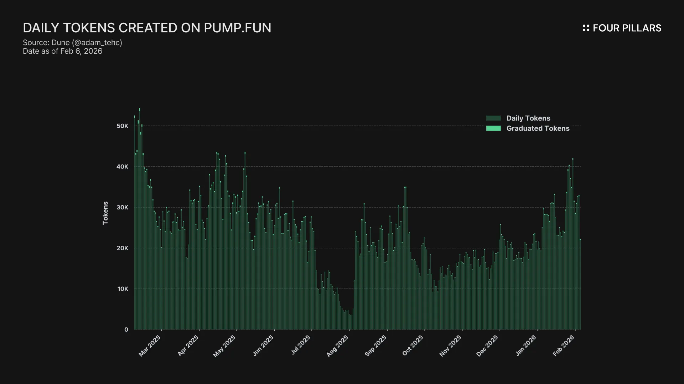Click the FOUR PILLARS brand text
Viewport: 684px width, 384px height.
(x=627, y=28)
